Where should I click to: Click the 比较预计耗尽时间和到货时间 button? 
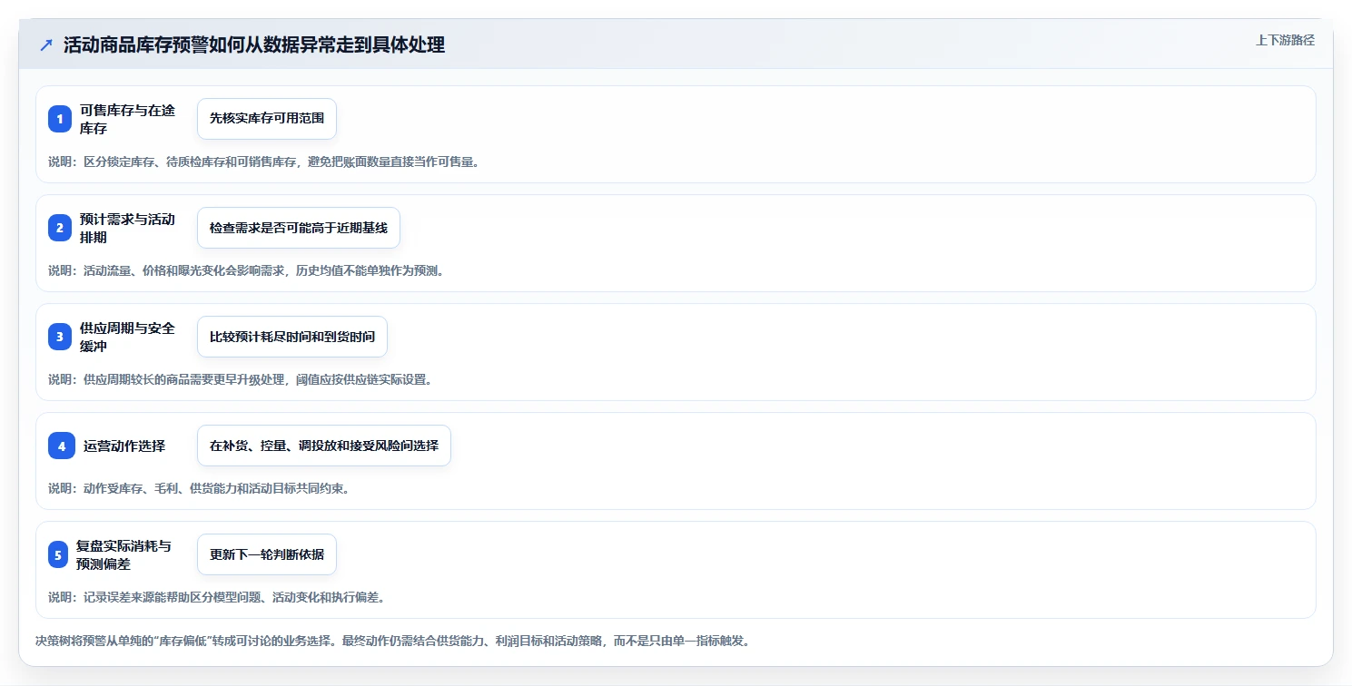pos(292,337)
